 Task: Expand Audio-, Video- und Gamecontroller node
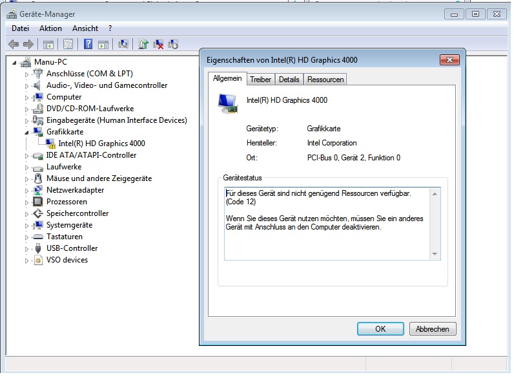pos(26,86)
